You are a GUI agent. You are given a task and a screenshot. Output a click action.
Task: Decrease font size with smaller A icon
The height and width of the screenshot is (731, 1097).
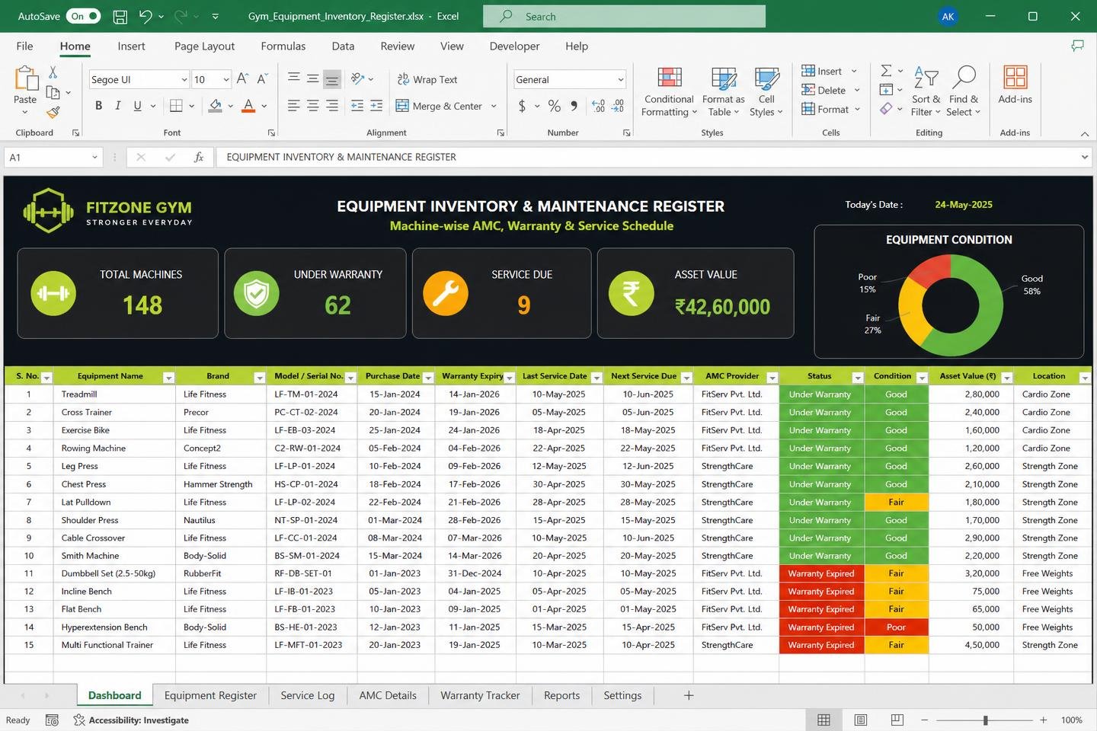[262, 78]
